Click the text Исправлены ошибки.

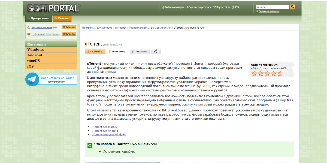(x=119, y=152)
